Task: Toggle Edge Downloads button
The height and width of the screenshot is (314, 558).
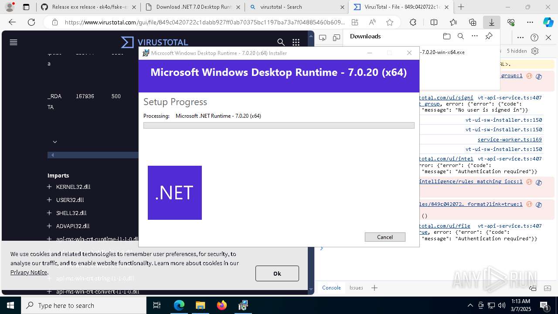Action: click(492, 22)
